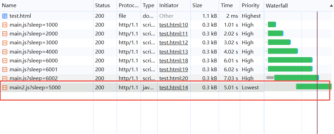
Task: Click the Highest priority cell
Action: point(251,16)
